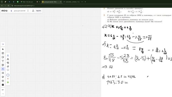The image size is (172, 97).
Task: Select the dark circle pen color
Action: coord(8,75)
